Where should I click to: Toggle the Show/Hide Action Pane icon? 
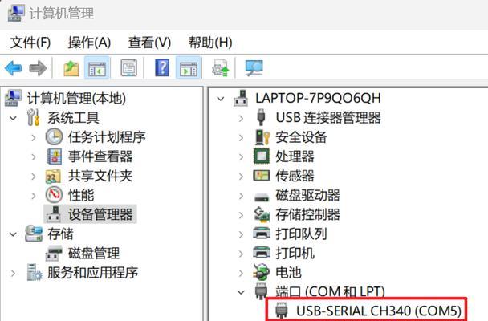point(189,67)
